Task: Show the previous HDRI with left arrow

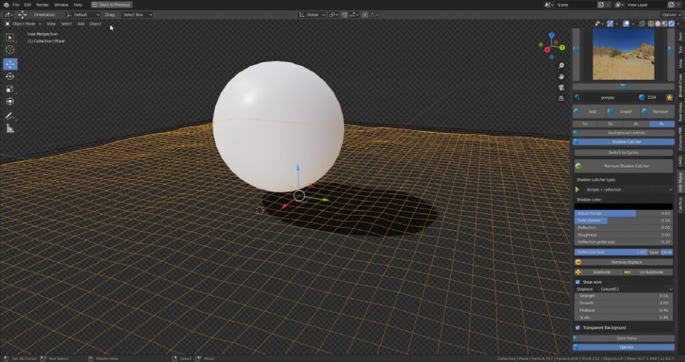Action: click(576, 49)
